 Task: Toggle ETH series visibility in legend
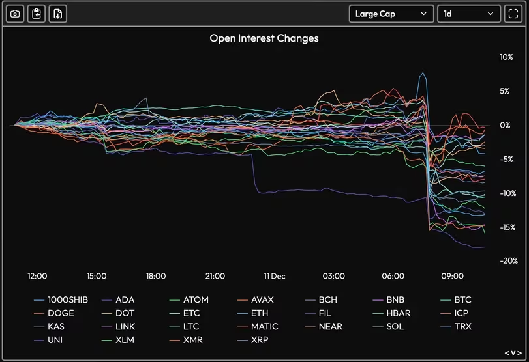[259, 313]
